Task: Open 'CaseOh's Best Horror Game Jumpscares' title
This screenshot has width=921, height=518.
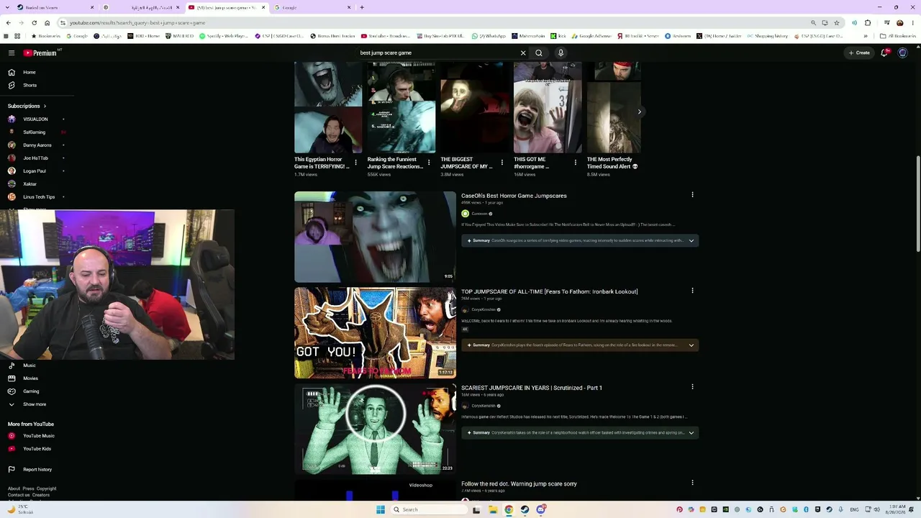Action: [x=514, y=196]
